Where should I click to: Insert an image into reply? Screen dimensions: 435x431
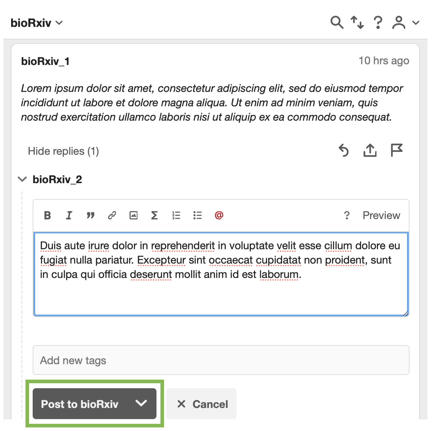(x=134, y=215)
